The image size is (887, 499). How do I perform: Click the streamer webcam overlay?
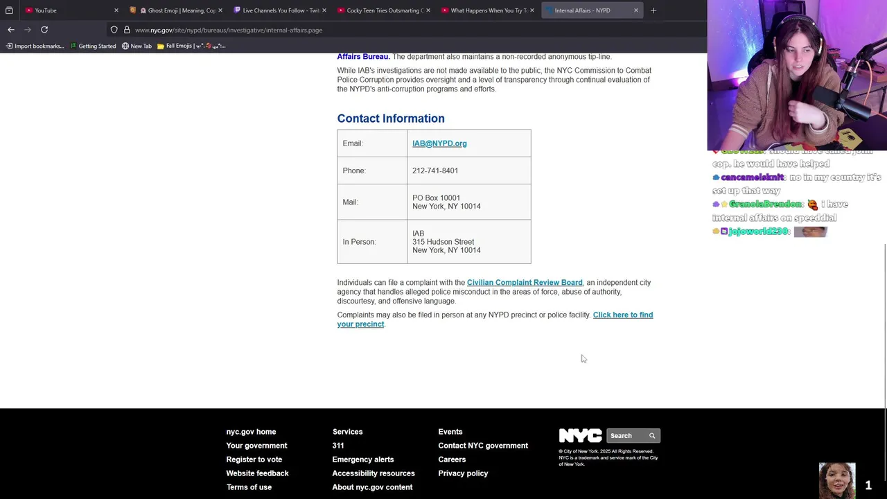[797, 75]
